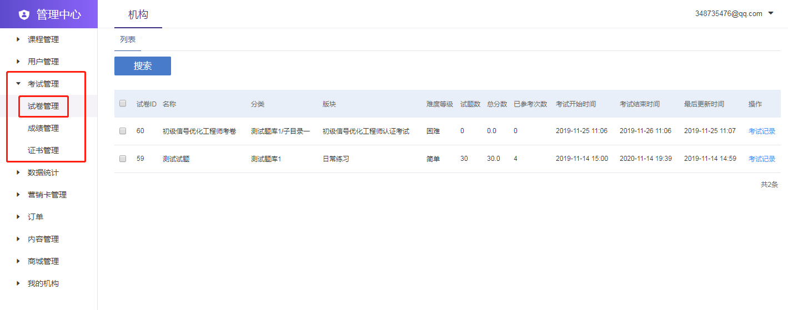This screenshot has width=788, height=310.
Task: Expand the 课程管理 menu arrow
Action: 18,39
